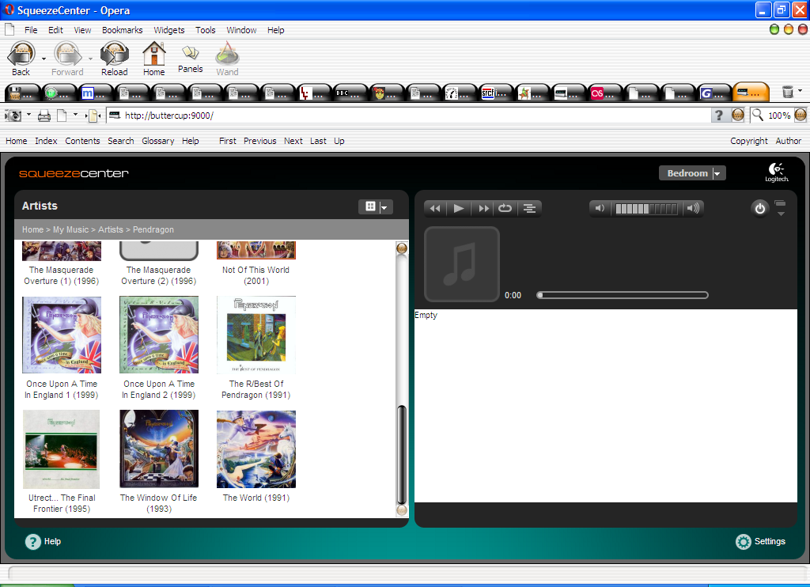810x587 pixels.
Task: Click the volume up speaker icon
Action: [693, 209]
